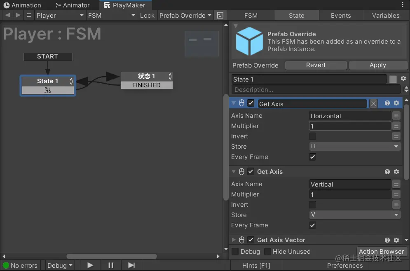Toggle Hints [F1] in the bottom bar
The height and width of the screenshot is (271, 410).
click(256, 266)
